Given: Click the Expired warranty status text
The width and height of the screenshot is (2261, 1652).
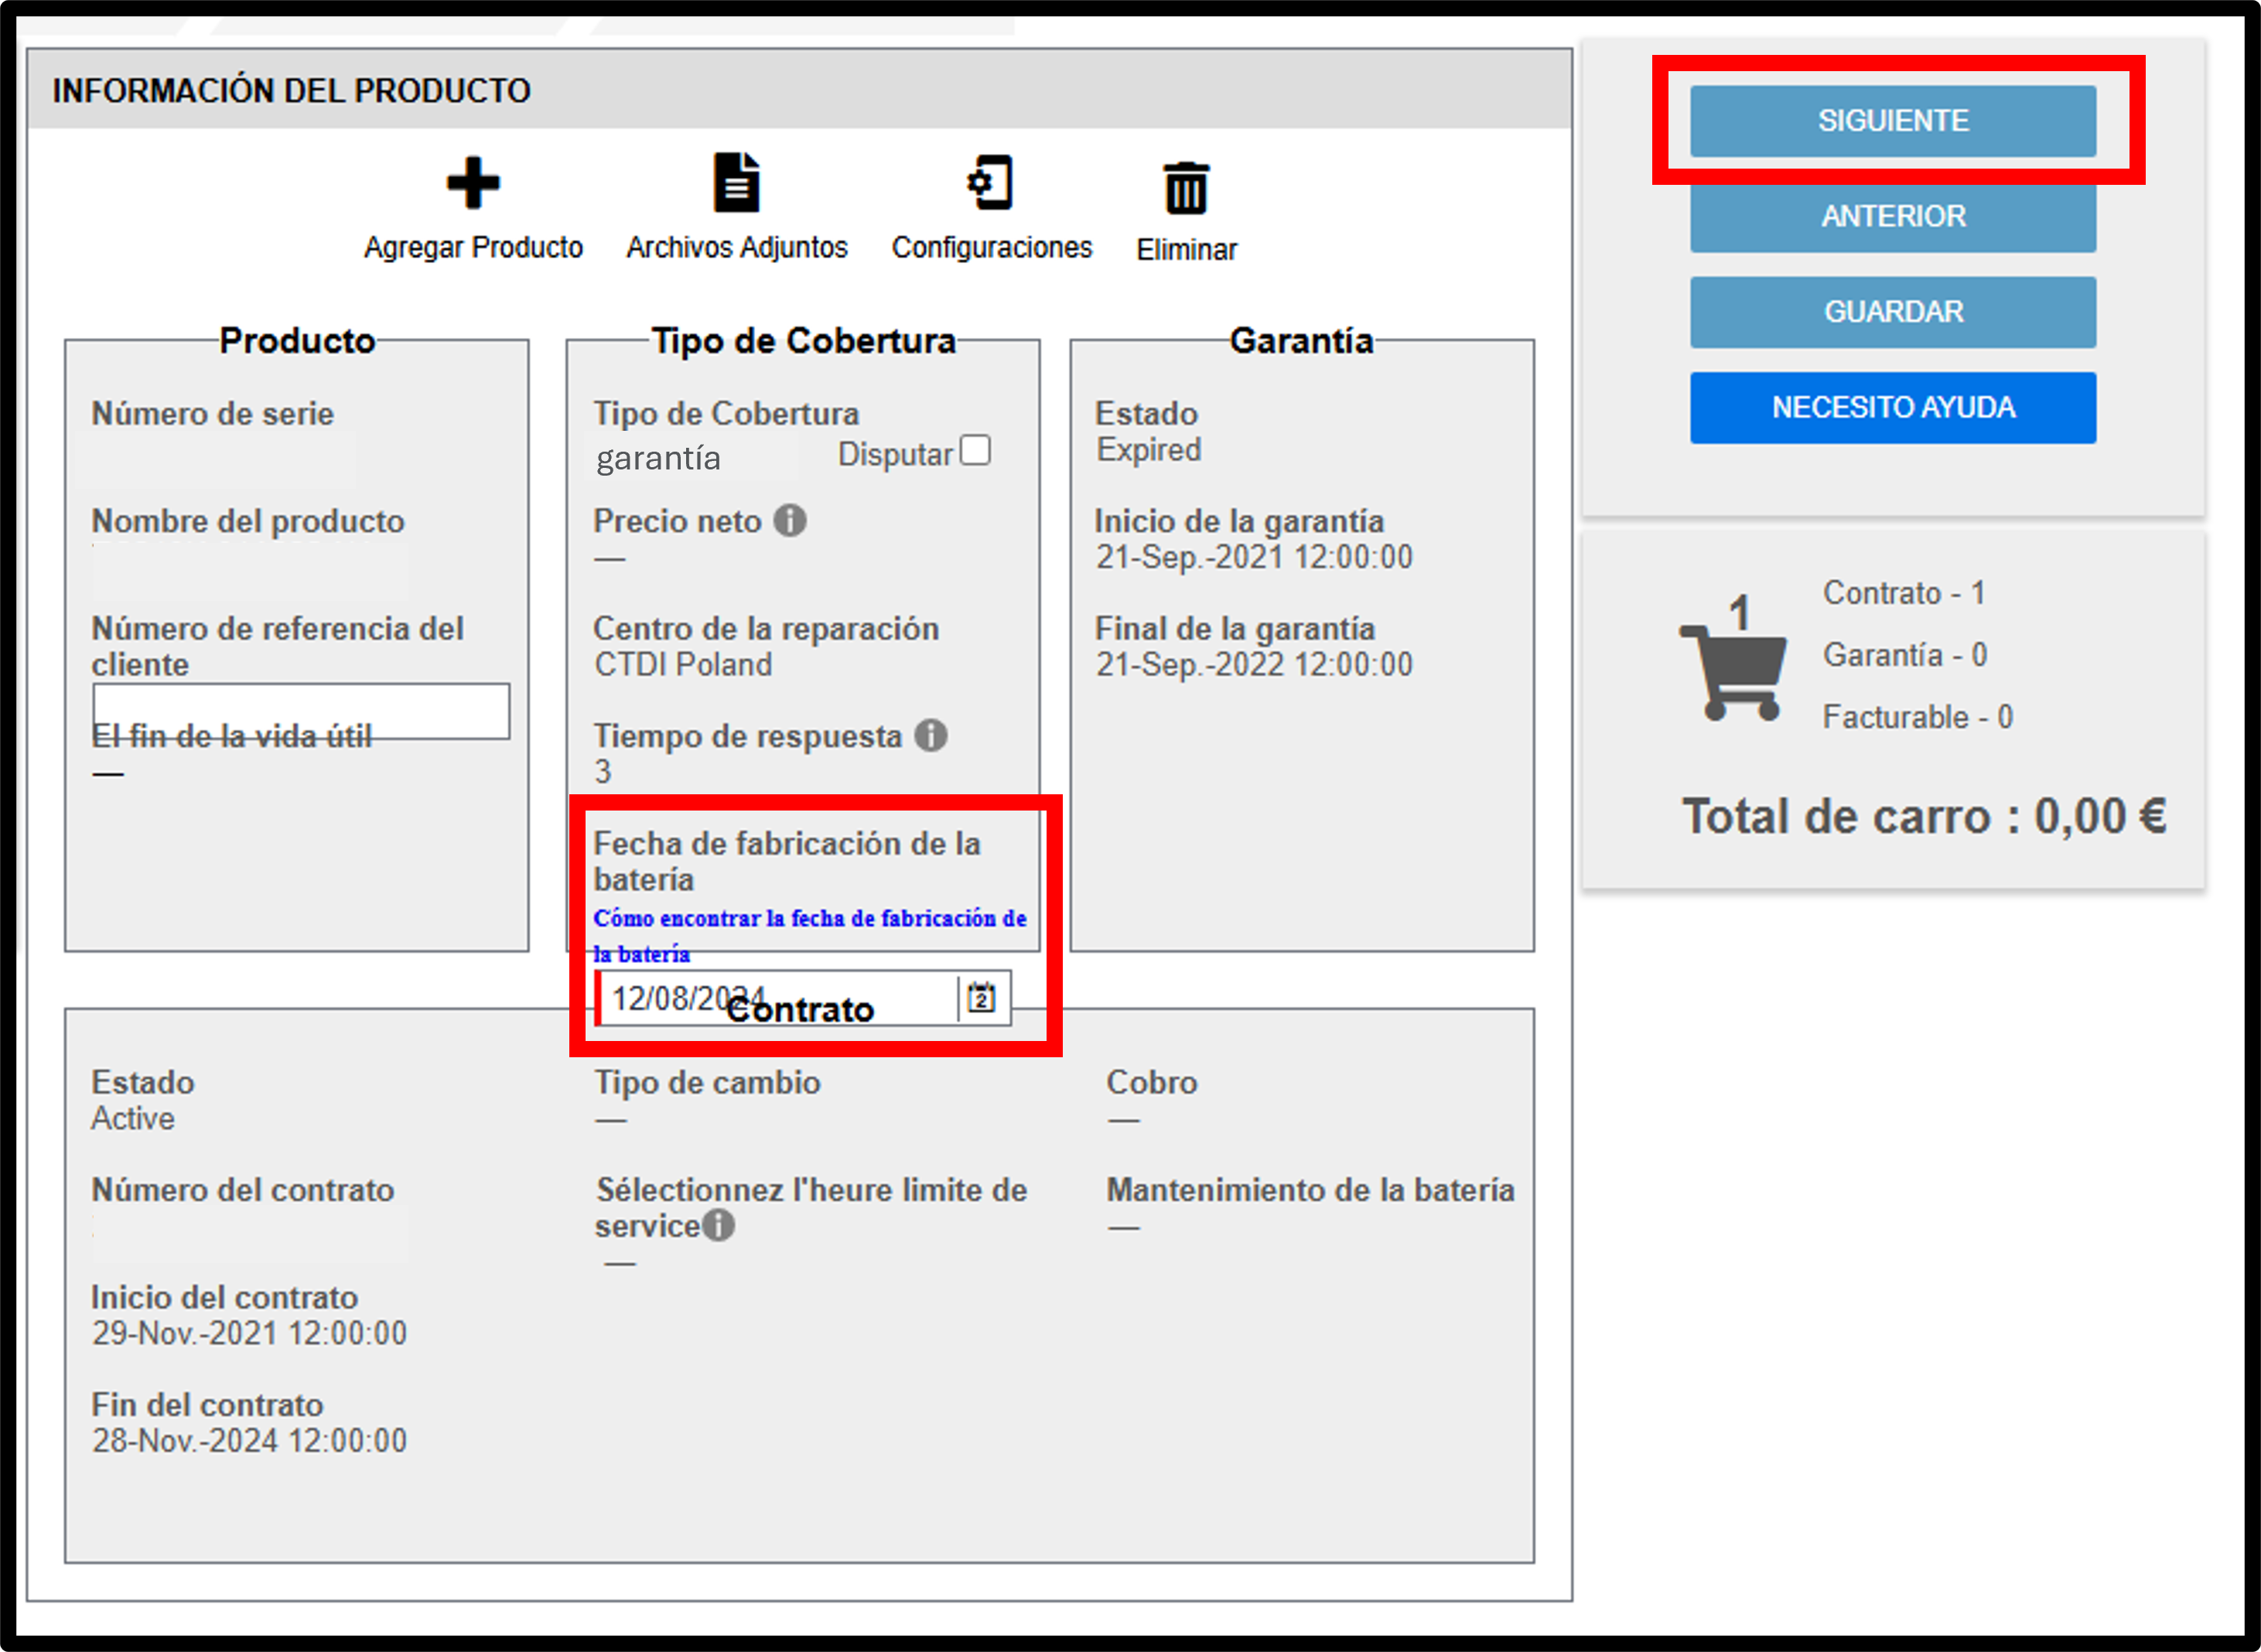Looking at the screenshot, I should click(1148, 450).
